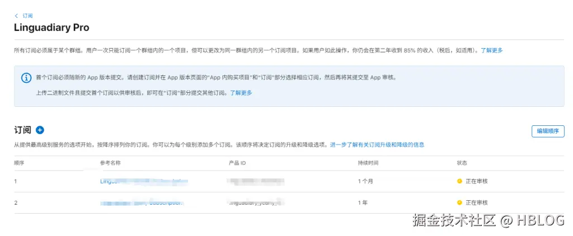Click the 顺序 column header
The image size is (573, 236).
(x=20, y=163)
